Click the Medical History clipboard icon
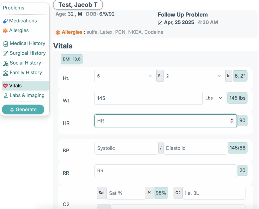The width and height of the screenshot is (259, 209). click(x=5, y=44)
